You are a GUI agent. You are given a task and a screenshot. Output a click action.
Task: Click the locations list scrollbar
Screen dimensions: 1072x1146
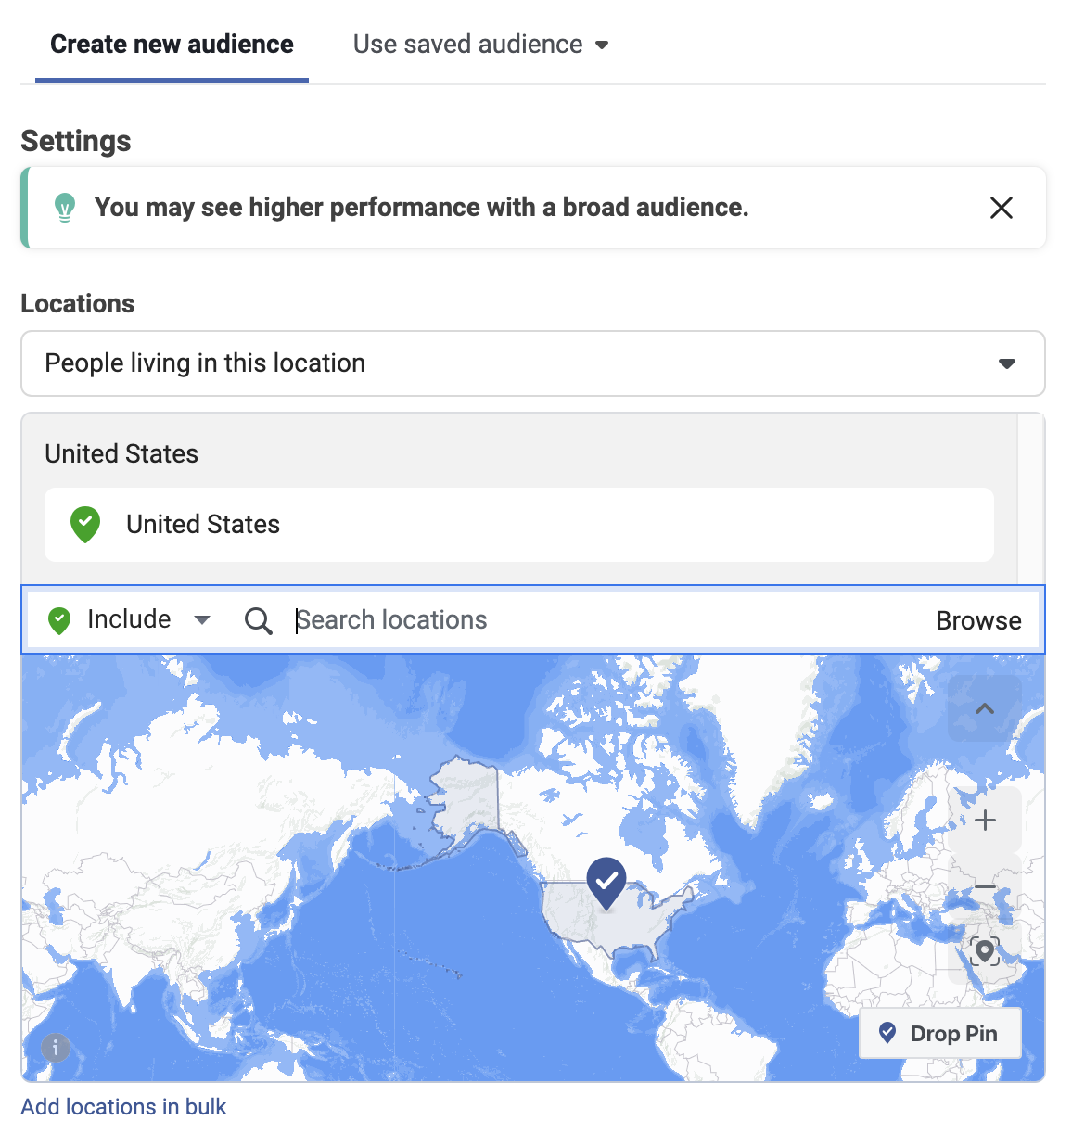coord(1030,498)
